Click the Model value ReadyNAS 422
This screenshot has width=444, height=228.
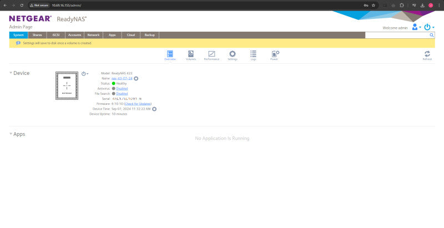coord(122,73)
